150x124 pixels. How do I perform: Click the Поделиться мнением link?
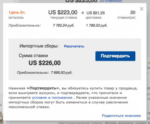[x=121, y=116]
